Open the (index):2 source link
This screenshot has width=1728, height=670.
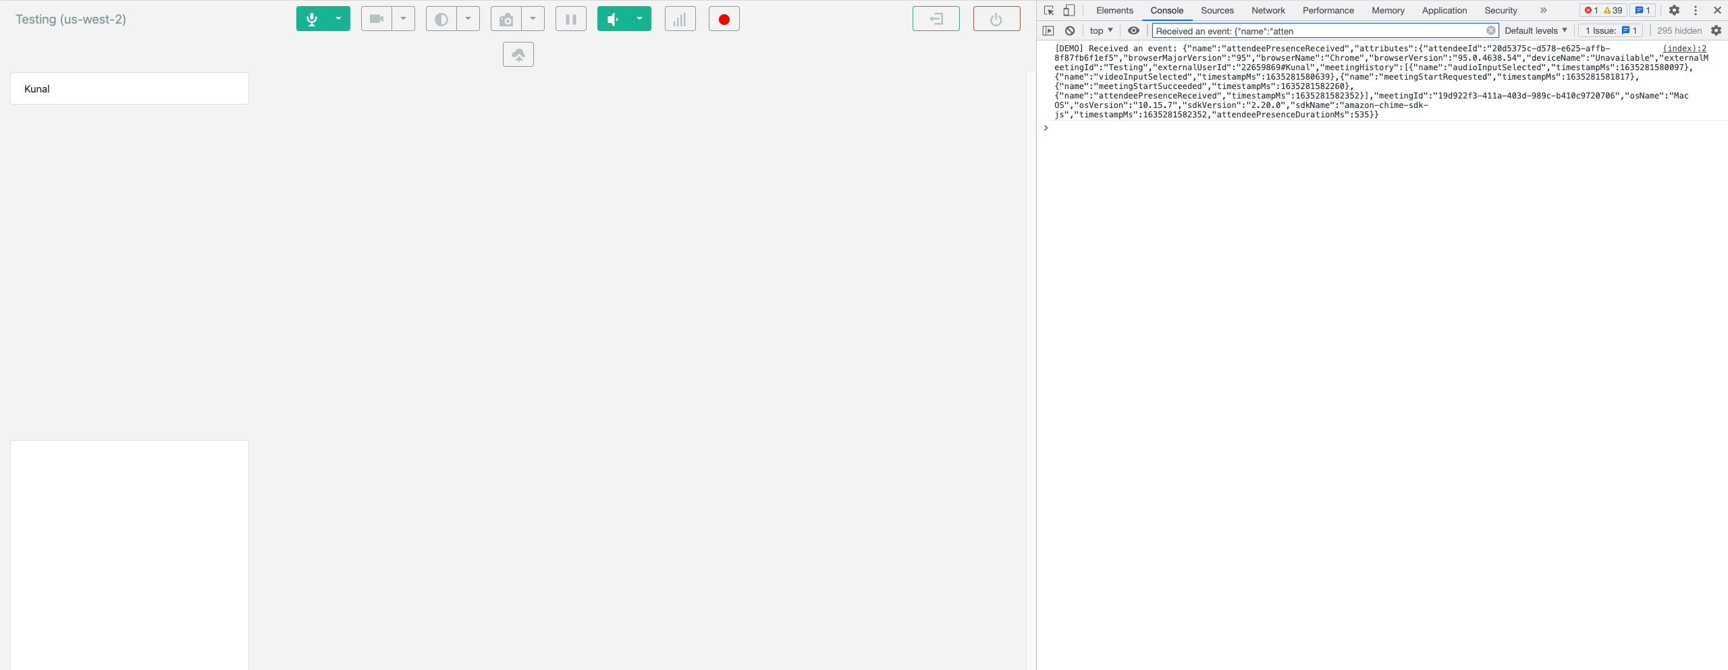(1684, 49)
